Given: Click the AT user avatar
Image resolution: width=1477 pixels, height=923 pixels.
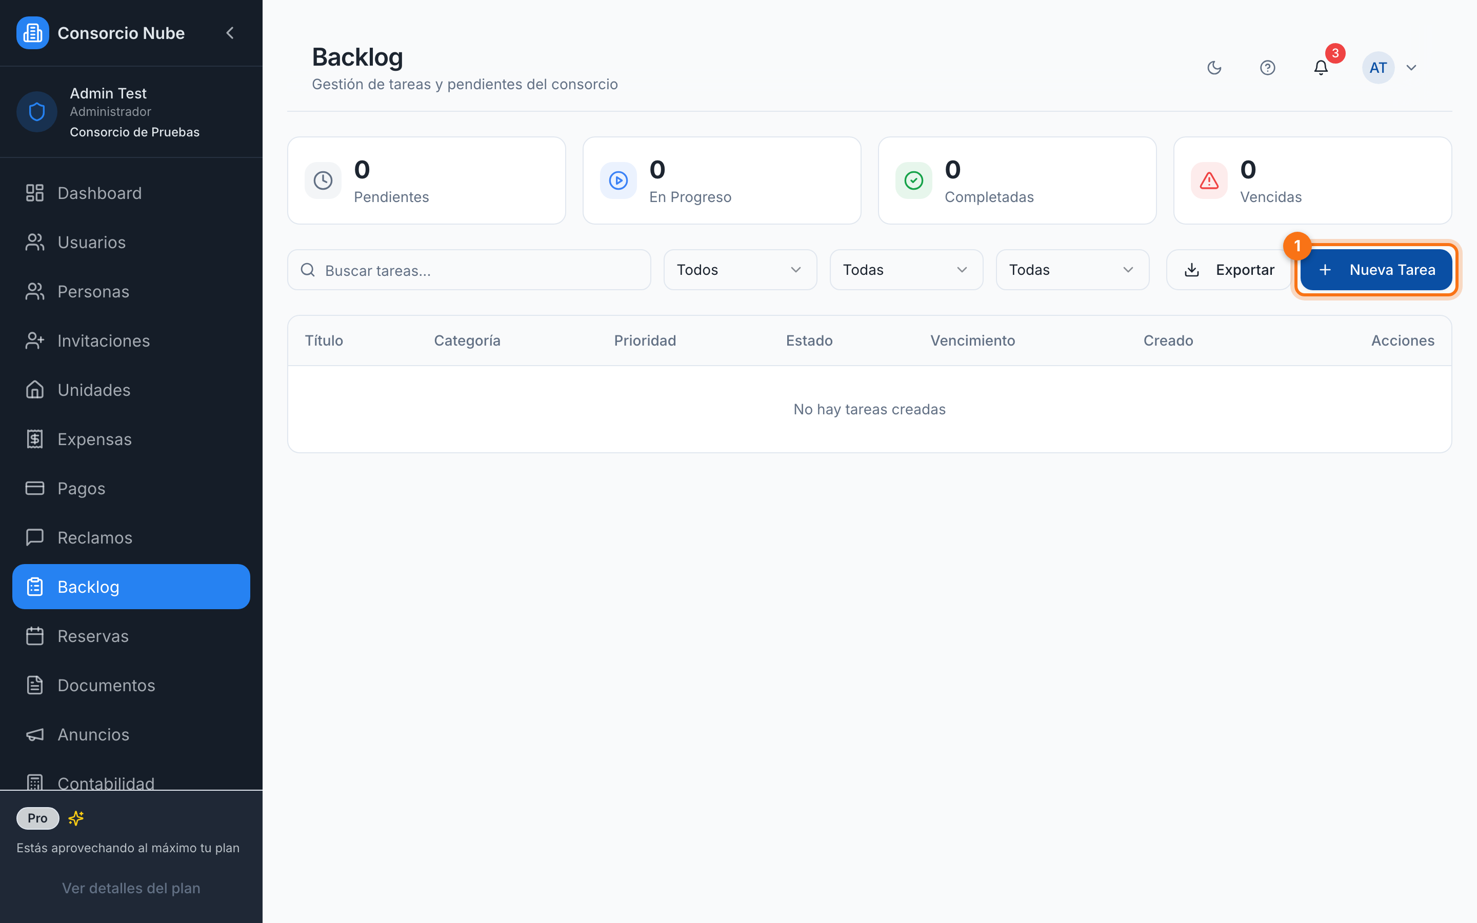Looking at the screenshot, I should click(x=1378, y=68).
